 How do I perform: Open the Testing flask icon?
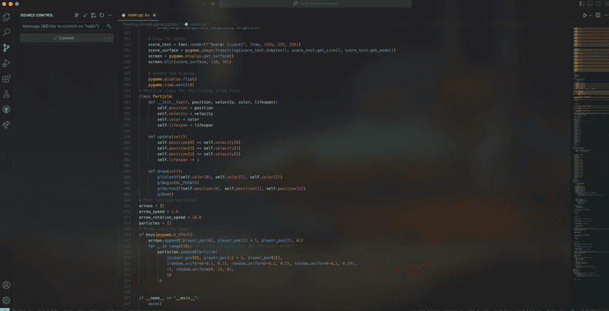click(x=7, y=94)
